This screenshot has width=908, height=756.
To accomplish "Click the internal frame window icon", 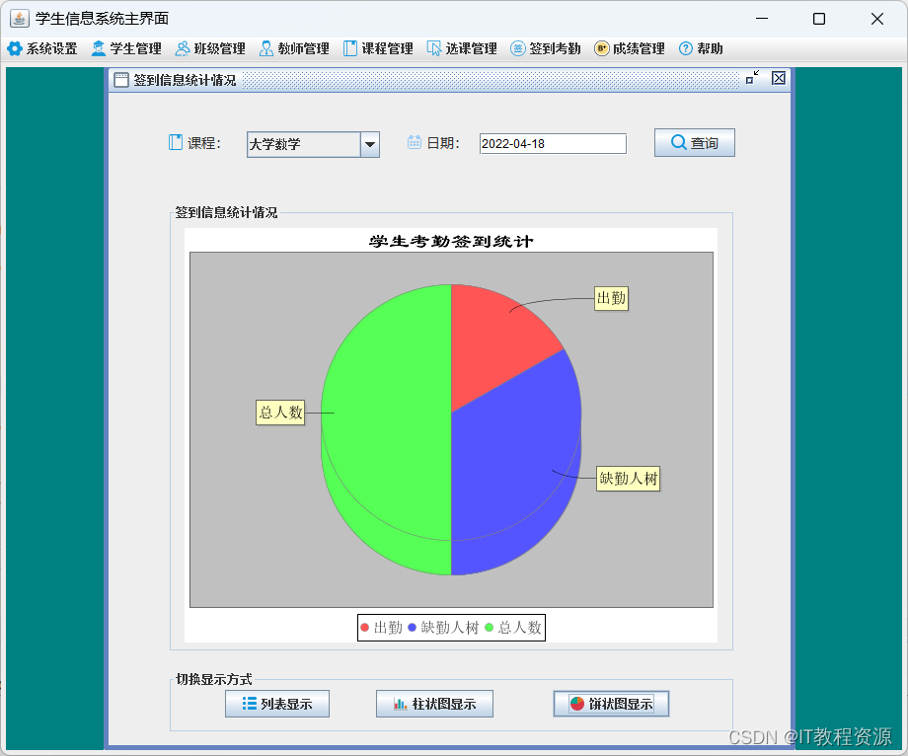I will [121, 80].
